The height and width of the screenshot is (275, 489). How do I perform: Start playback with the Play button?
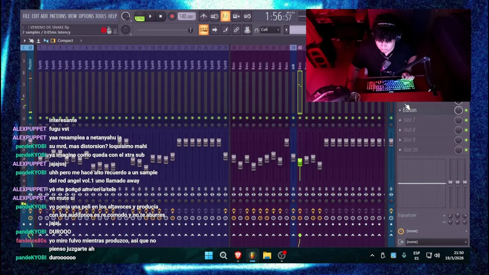coord(150,16)
